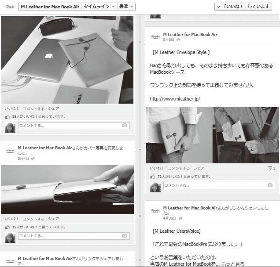Image resolution: width=280 pixels, height=267 pixels.
Task: Click M Leather avatar on bottom-left shared link post
Action: tap(10, 261)
